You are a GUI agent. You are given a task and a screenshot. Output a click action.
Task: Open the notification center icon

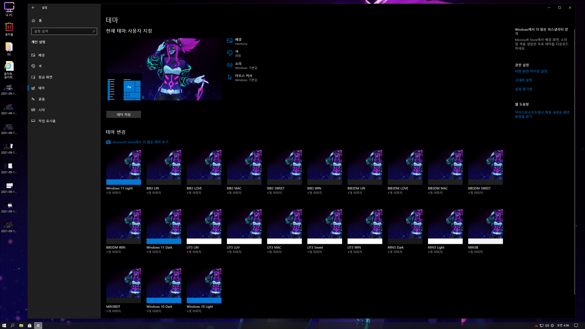[x=576, y=325]
